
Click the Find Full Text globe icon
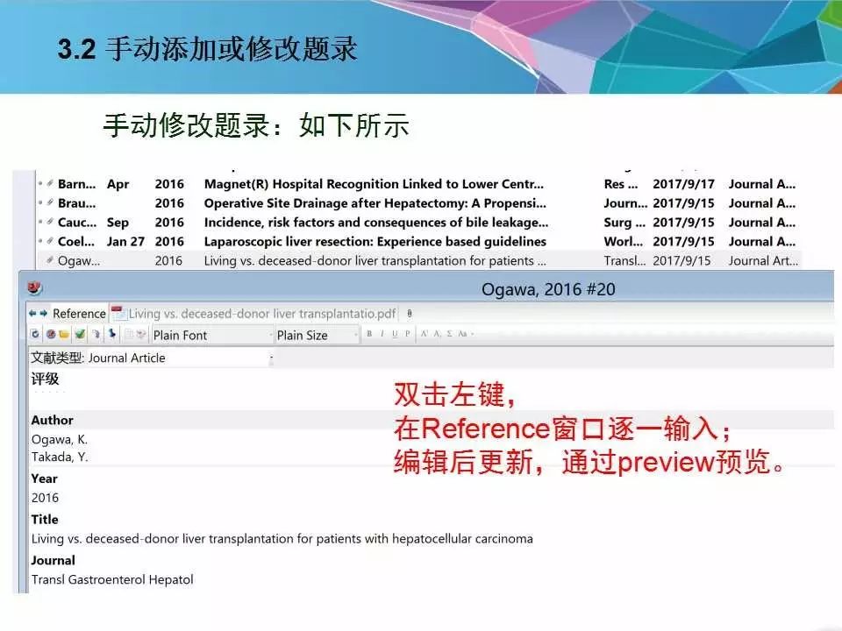point(51,334)
